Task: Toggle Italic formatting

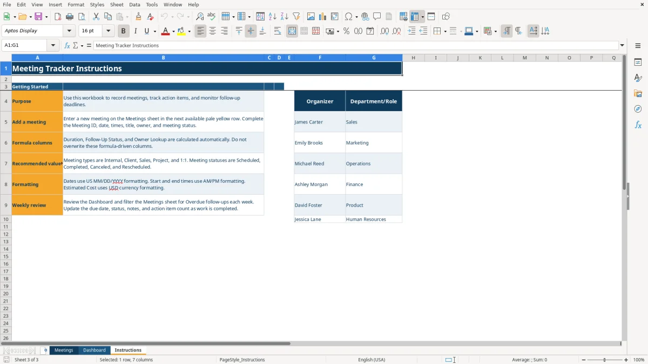Action: [x=136, y=31]
